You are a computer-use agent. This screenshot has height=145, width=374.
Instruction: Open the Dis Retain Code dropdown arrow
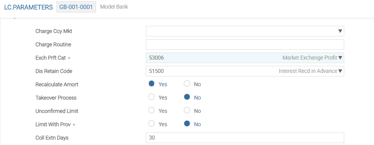coord(340,71)
